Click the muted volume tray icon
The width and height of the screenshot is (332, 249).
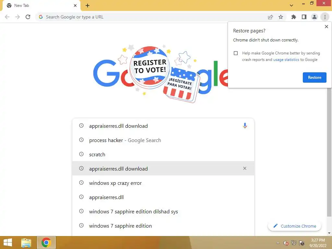tap(286, 243)
